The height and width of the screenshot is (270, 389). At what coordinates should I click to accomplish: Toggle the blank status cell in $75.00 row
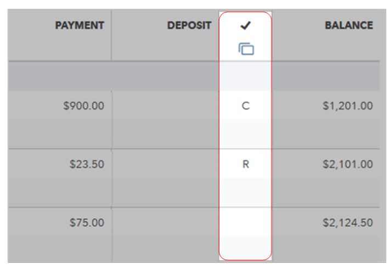(245, 222)
